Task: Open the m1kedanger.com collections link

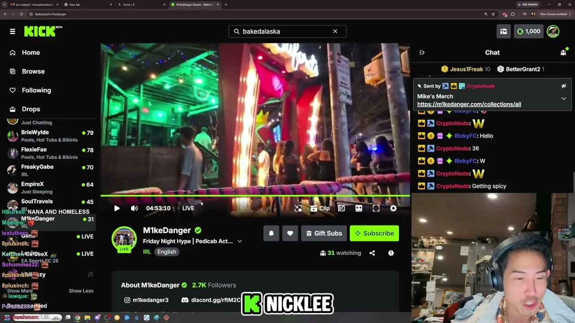Action: pos(469,104)
